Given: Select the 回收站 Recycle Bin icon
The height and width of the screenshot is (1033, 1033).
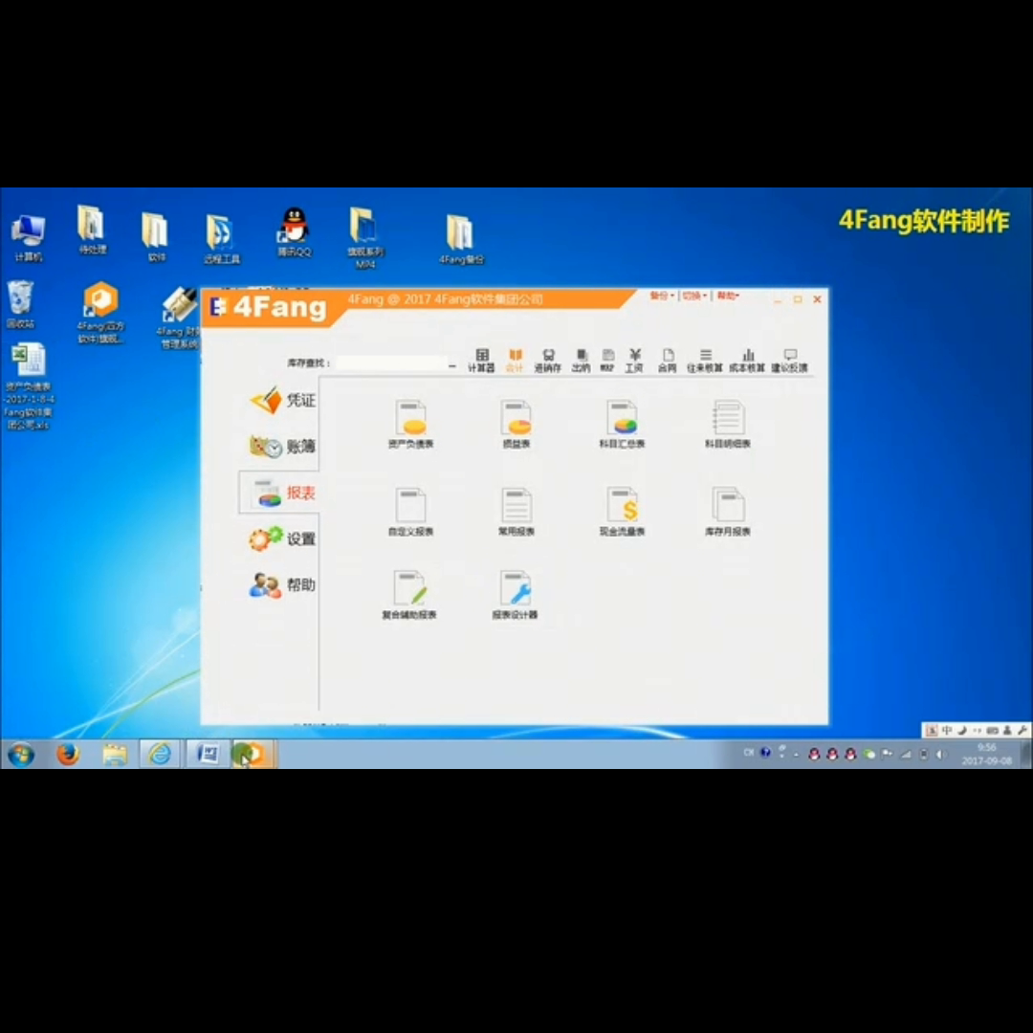Looking at the screenshot, I should point(20,304).
